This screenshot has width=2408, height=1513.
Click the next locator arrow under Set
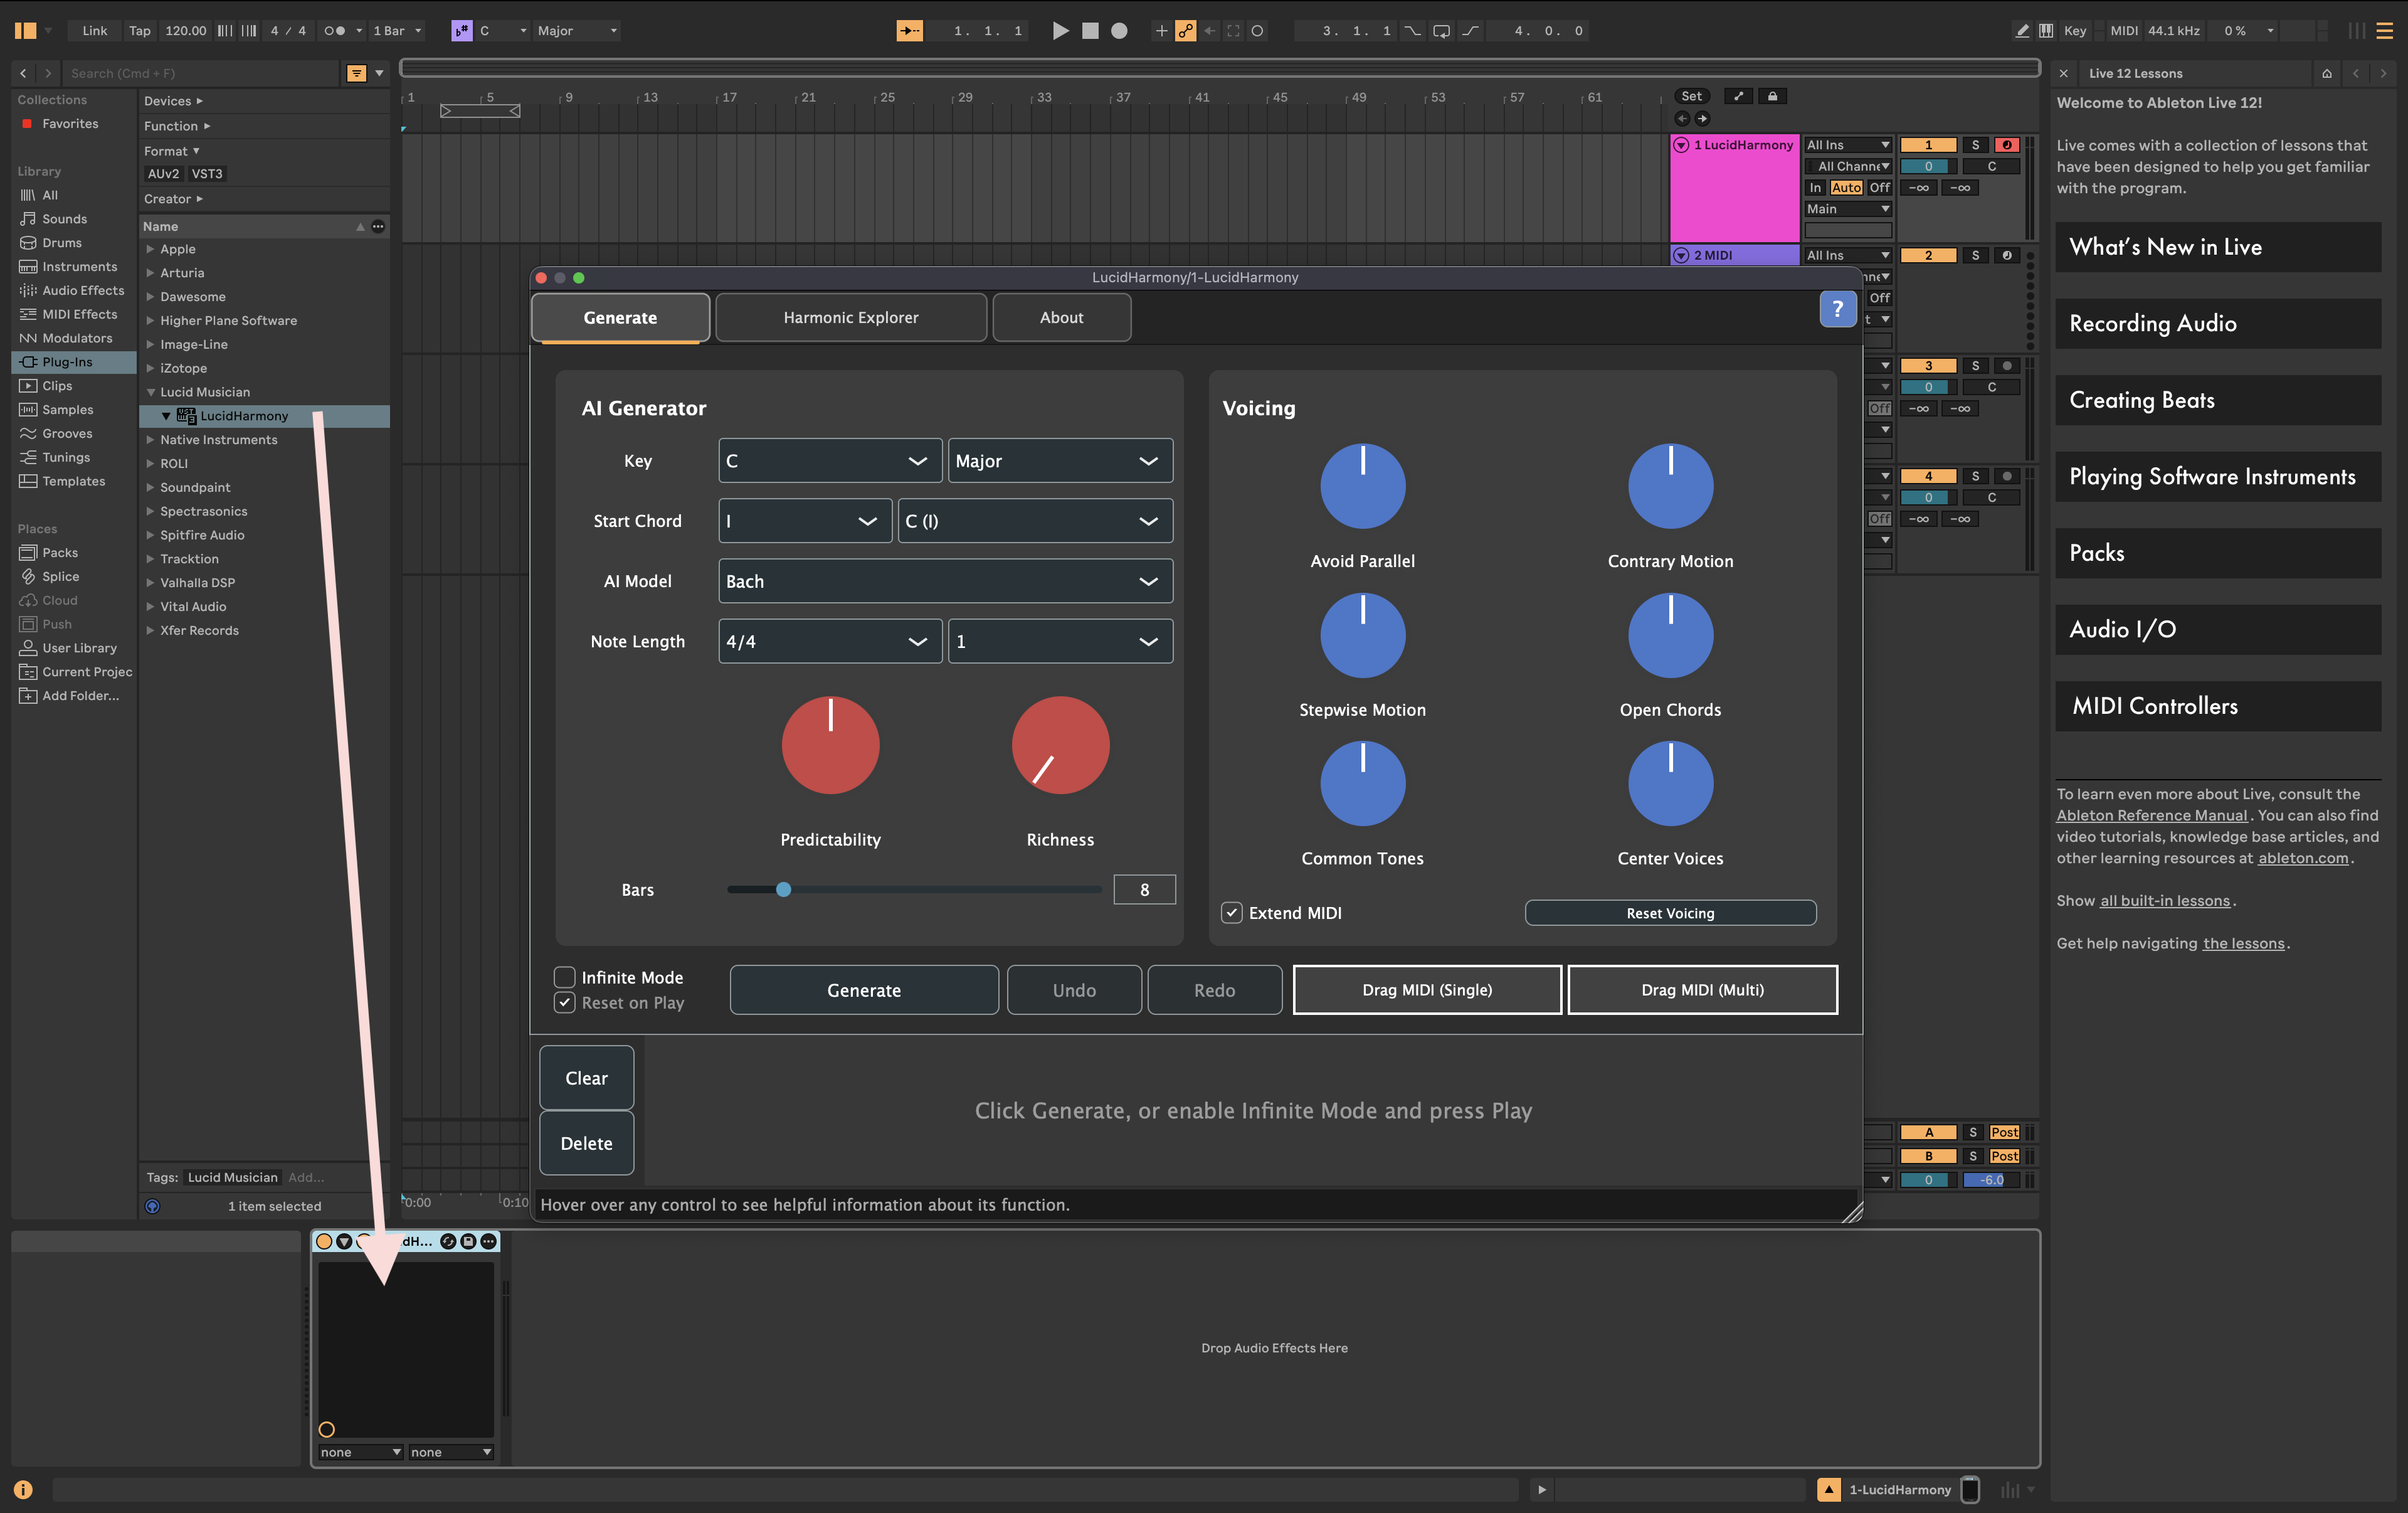click(x=1702, y=118)
